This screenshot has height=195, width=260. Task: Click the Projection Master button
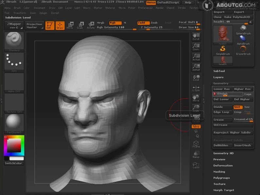(x=34, y=25)
